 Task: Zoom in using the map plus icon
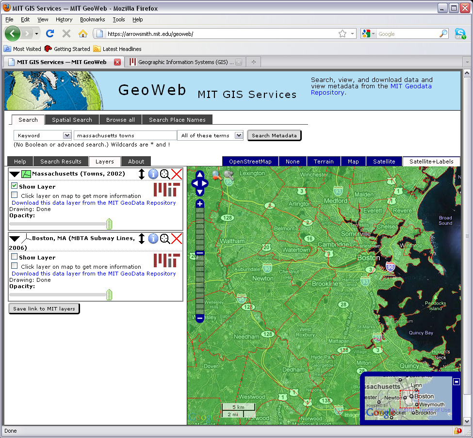[x=199, y=204]
